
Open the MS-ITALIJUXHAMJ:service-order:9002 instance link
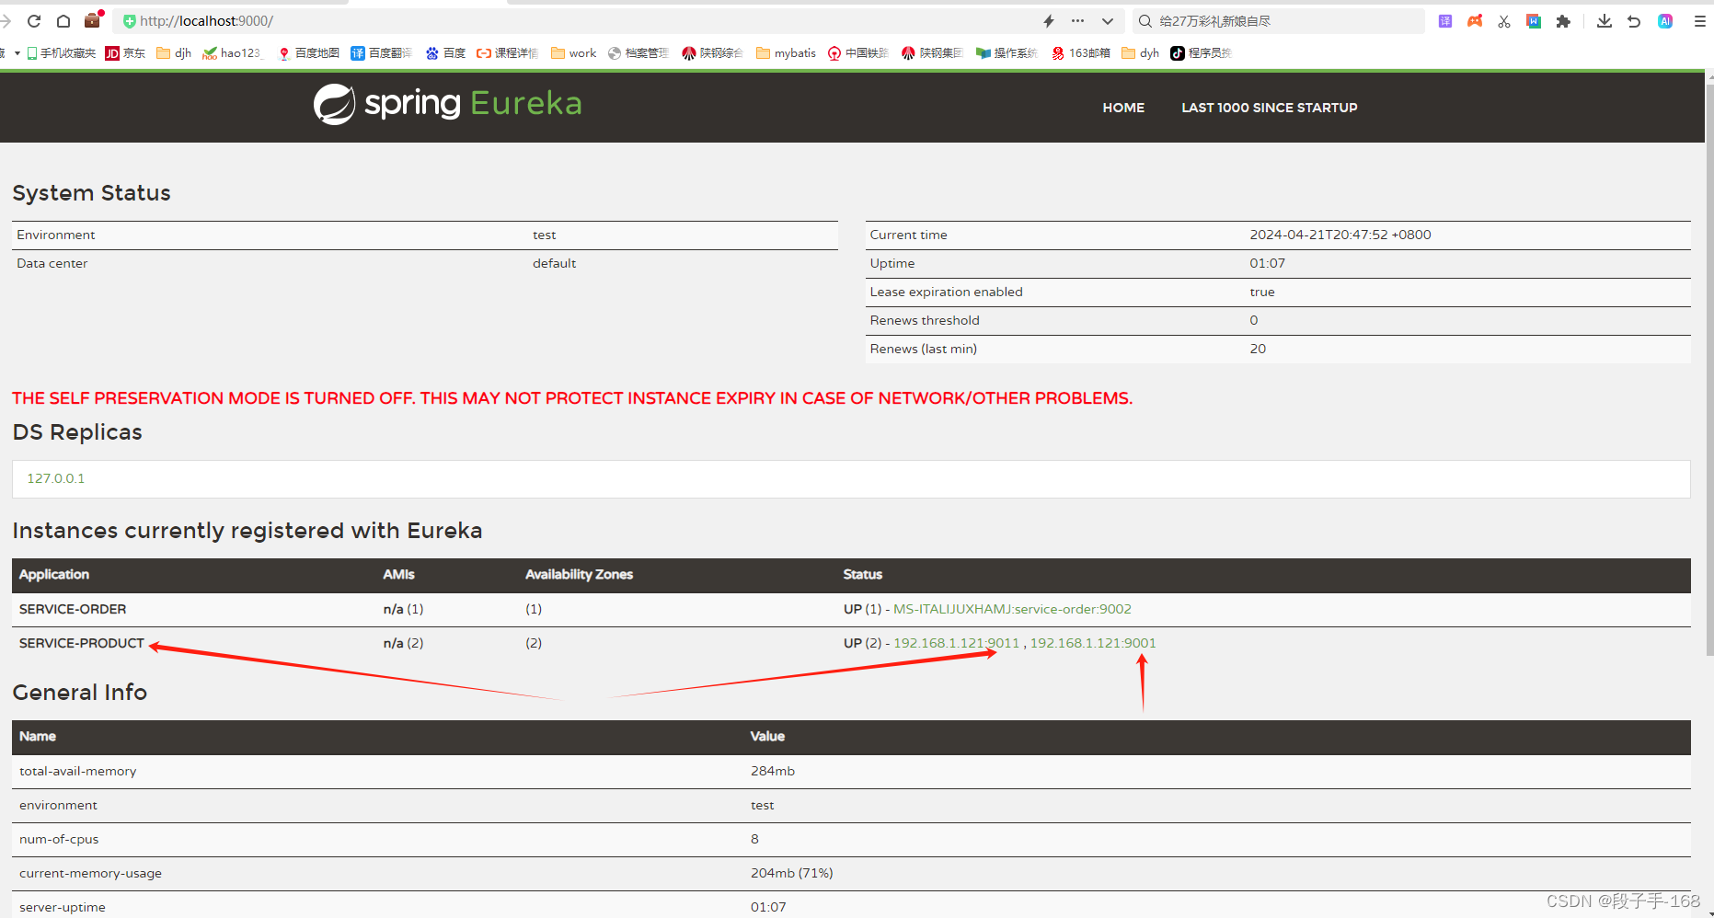coord(1012,609)
